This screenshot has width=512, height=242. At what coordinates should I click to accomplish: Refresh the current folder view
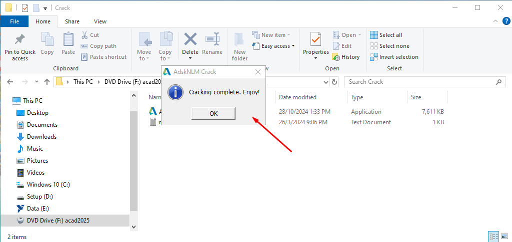(x=334, y=82)
